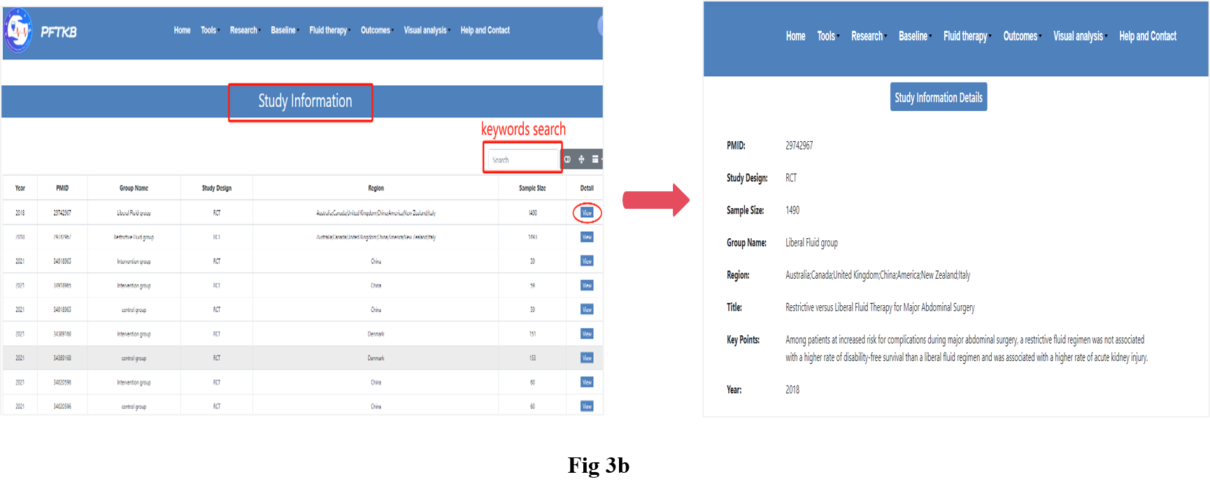Toggle card view icon beside the Search box
Screen dimensions: 1210x500
point(567,159)
